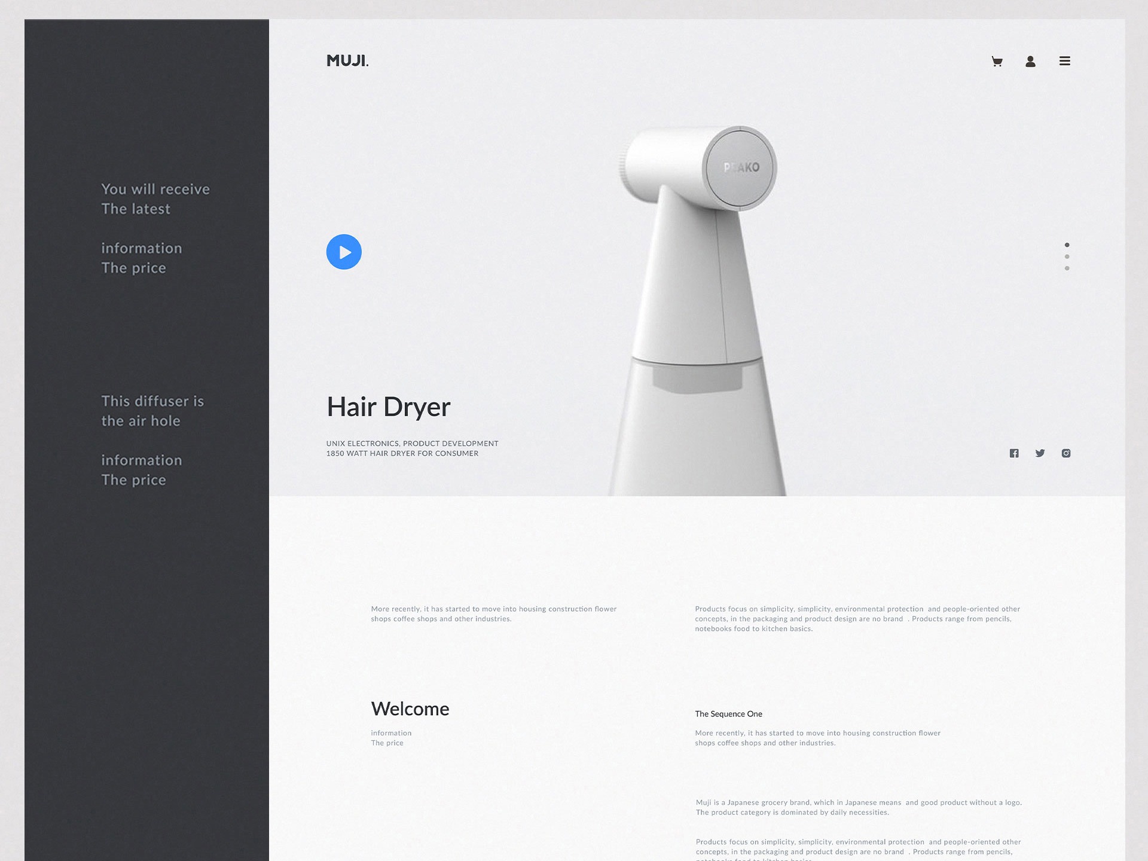Open the shopping cart icon

tap(997, 61)
